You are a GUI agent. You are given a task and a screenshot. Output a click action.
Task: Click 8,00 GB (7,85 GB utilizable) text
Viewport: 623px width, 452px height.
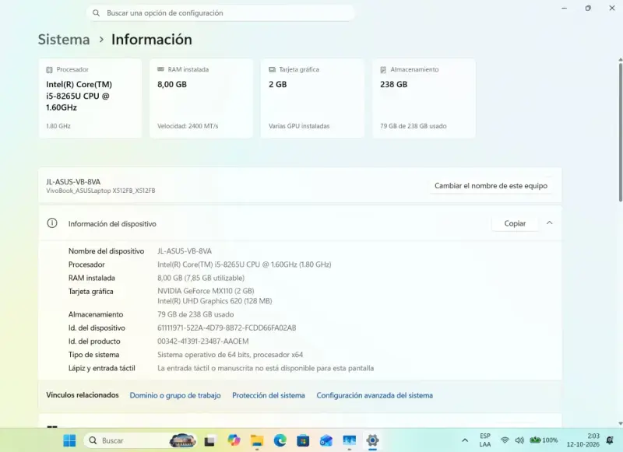click(x=201, y=278)
